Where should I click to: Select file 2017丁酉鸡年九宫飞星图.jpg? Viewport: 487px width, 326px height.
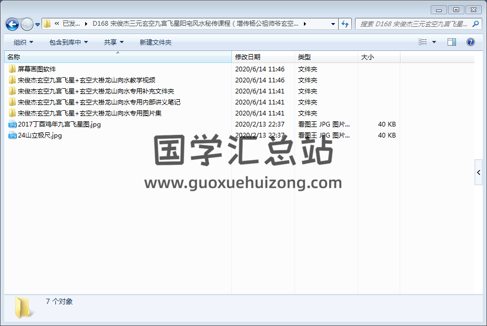point(59,124)
